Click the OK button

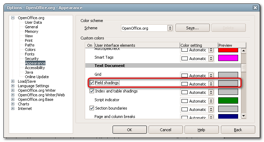coord(129,130)
